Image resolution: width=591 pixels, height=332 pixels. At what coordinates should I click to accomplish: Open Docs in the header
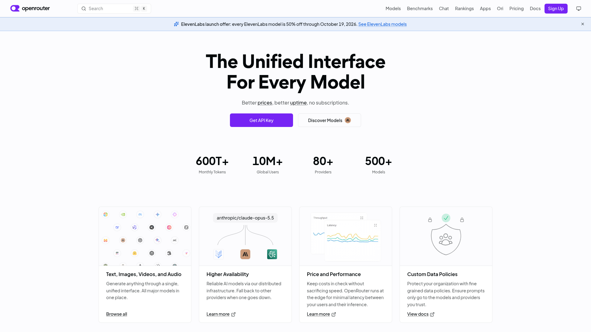point(535,9)
